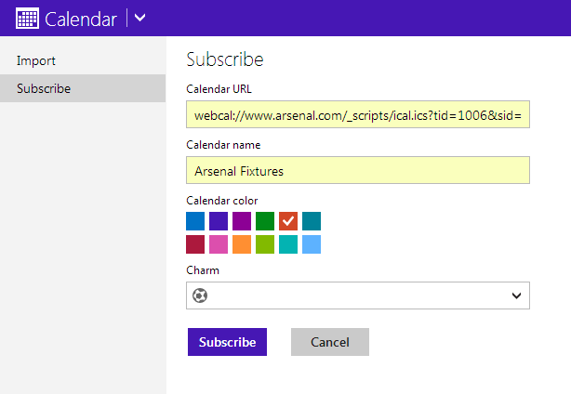Select Import in the sidebar
Viewport: 571px width, 394px height.
[x=36, y=60]
